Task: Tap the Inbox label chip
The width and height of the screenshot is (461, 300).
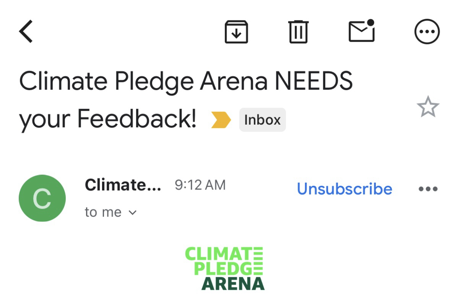Action: tap(262, 120)
